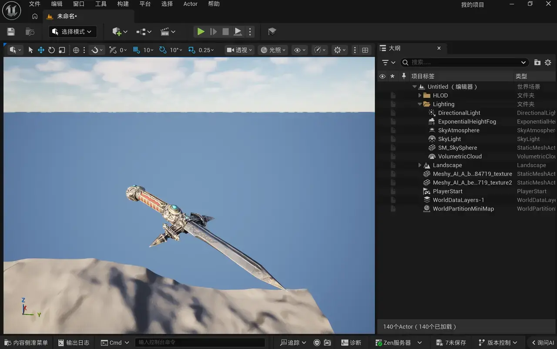Open the 内容侧滑菜单 content drawer

click(26, 342)
